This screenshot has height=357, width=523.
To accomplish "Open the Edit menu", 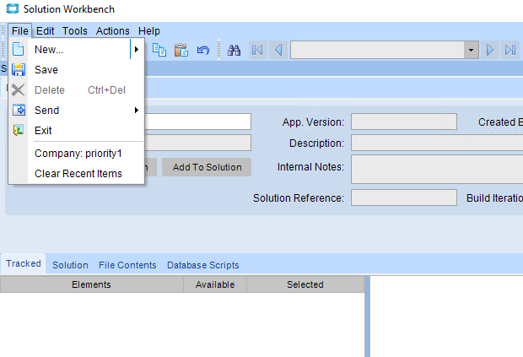I will click(x=45, y=31).
